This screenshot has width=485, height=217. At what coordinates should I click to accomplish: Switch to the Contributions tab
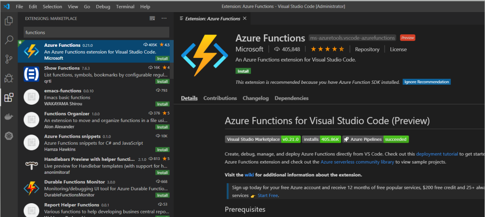[220, 98]
